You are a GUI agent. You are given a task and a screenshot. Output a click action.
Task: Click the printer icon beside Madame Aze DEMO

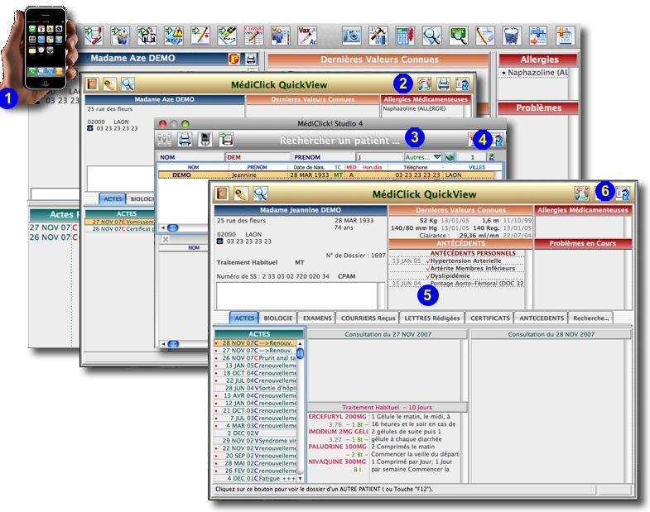[x=251, y=59]
